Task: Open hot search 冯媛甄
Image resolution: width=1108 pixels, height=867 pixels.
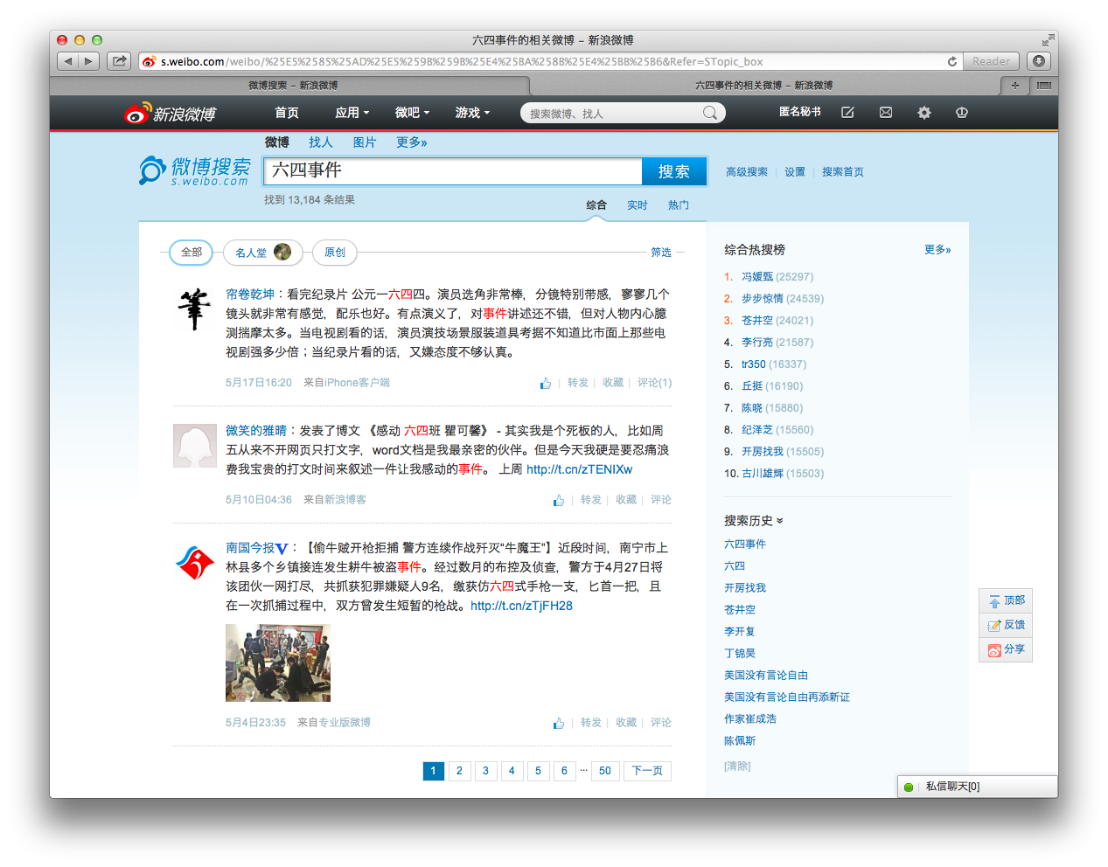Action: coord(757,277)
